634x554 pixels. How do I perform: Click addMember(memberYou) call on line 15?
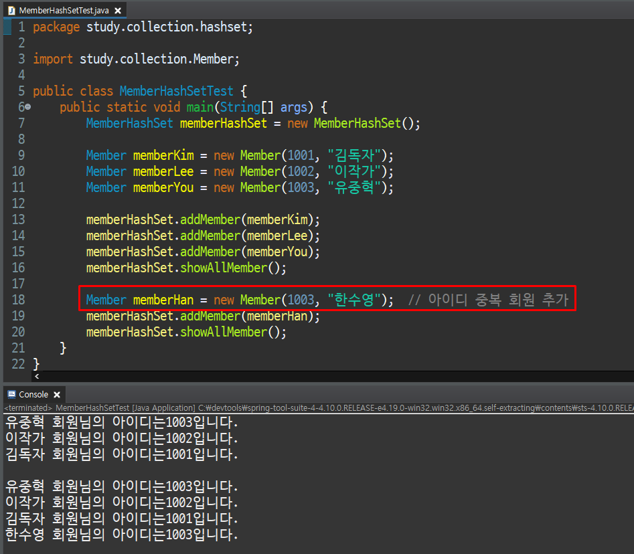[250, 252]
